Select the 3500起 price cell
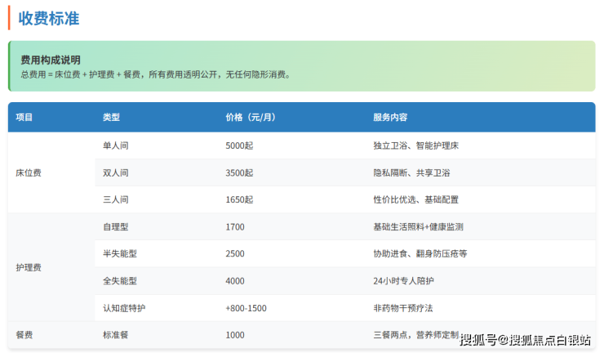The width and height of the screenshot is (604, 353). click(239, 172)
